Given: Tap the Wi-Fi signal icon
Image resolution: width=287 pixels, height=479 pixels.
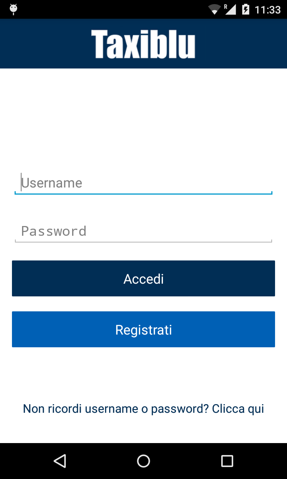Looking at the screenshot, I should (x=215, y=9).
